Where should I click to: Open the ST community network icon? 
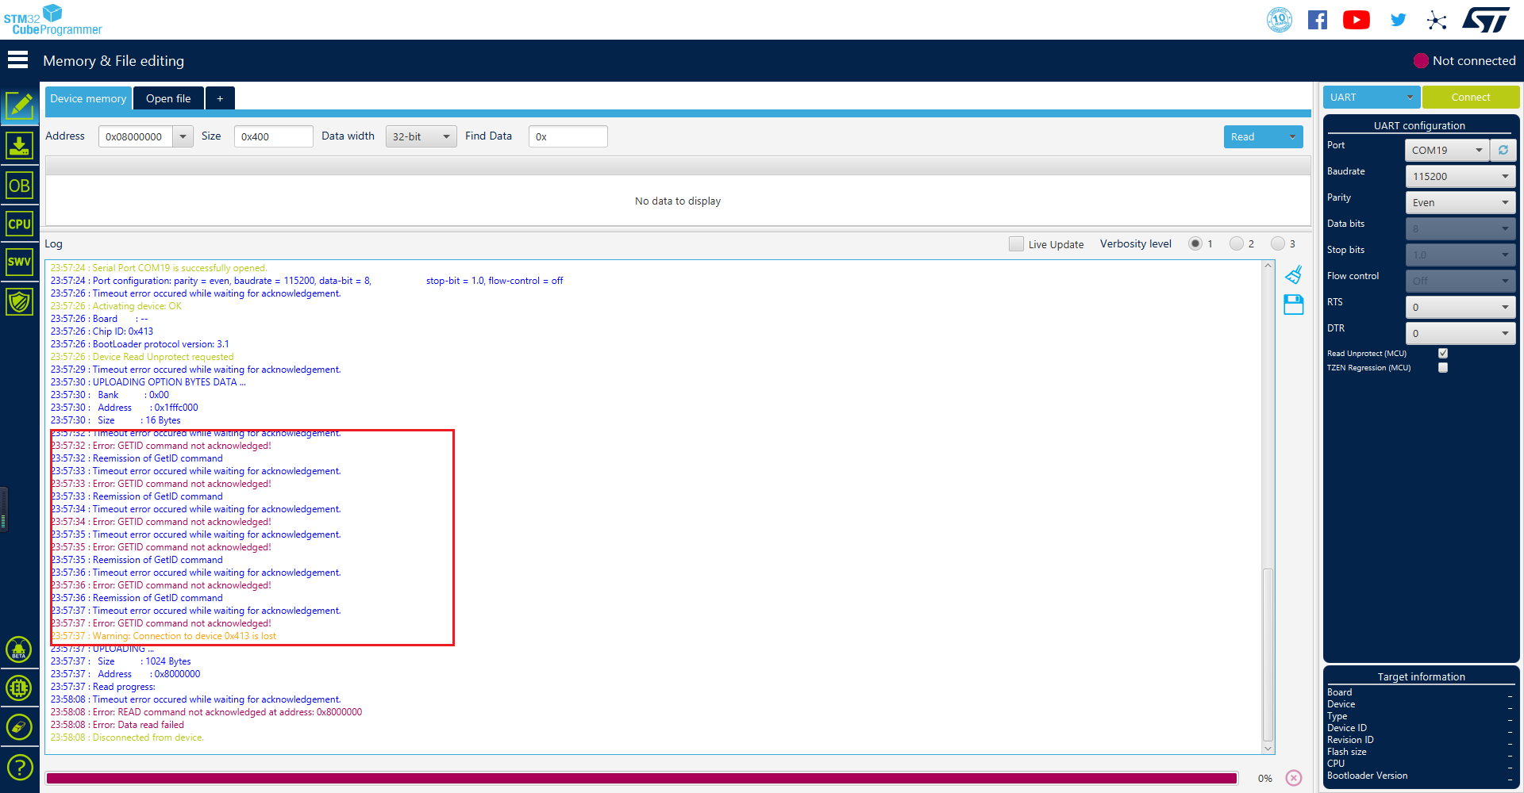1437,20
